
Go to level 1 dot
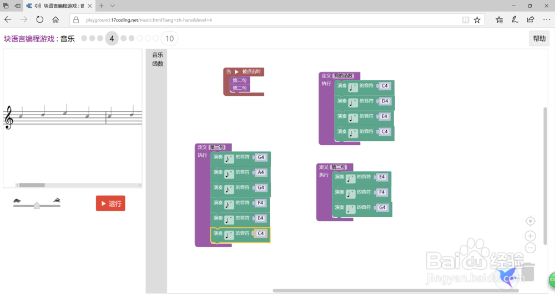click(x=84, y=38)
